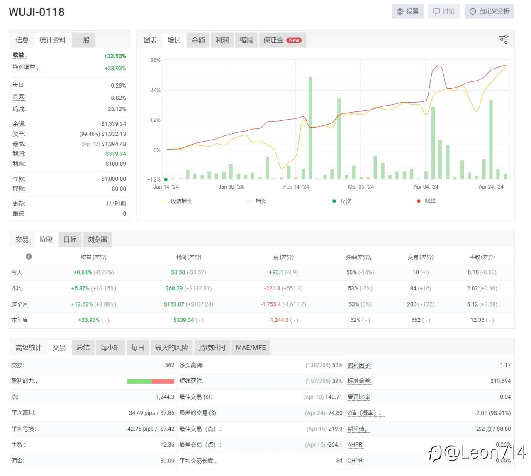Viewport: 531px width, 476px height.
Task: Click the gear icon in 设置
Action: [400, 12]
